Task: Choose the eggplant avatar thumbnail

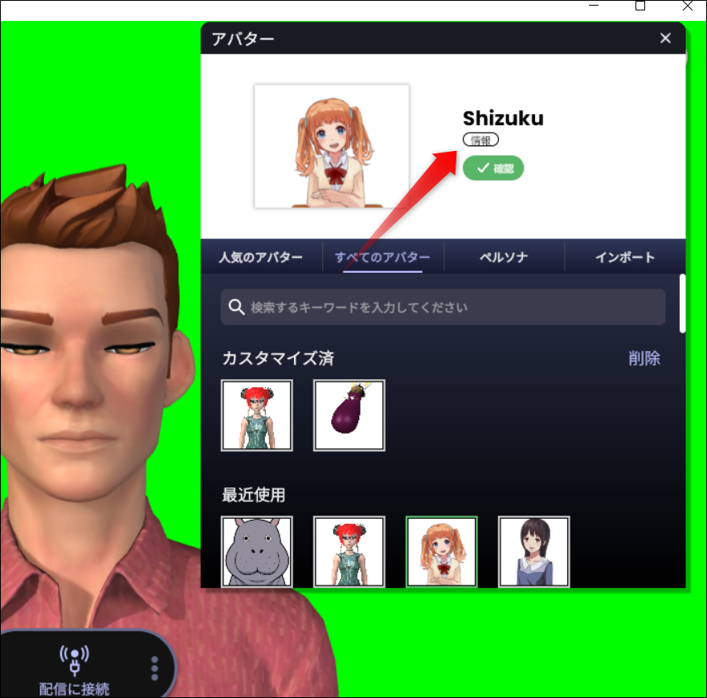Action: (349, 415)
